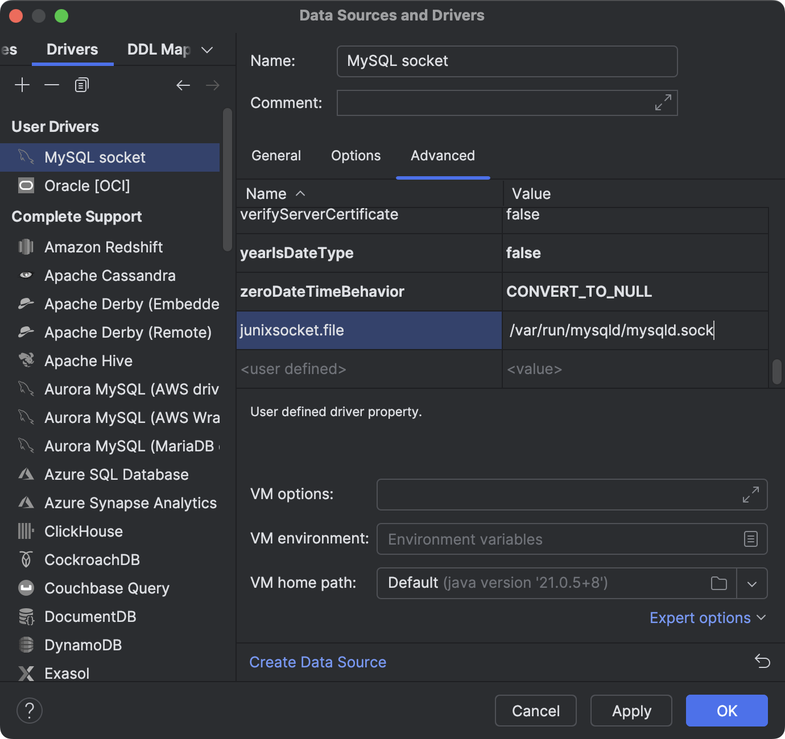The image size is (785, 739).
Task: Select the DynamoDB driver icon
Action: click(26, 645)
